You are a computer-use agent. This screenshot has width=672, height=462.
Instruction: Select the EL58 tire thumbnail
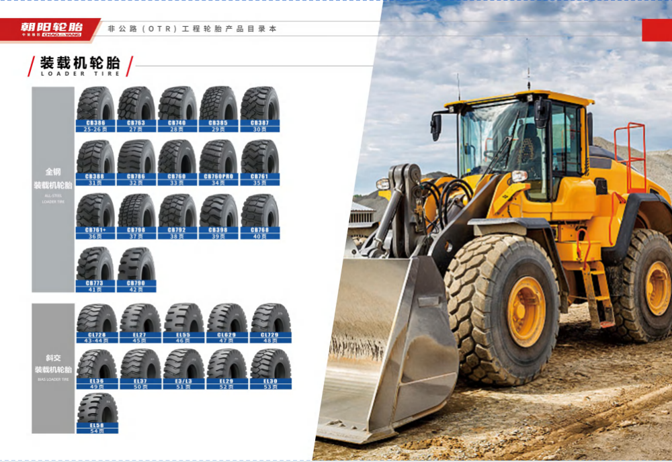pos(97,408)
